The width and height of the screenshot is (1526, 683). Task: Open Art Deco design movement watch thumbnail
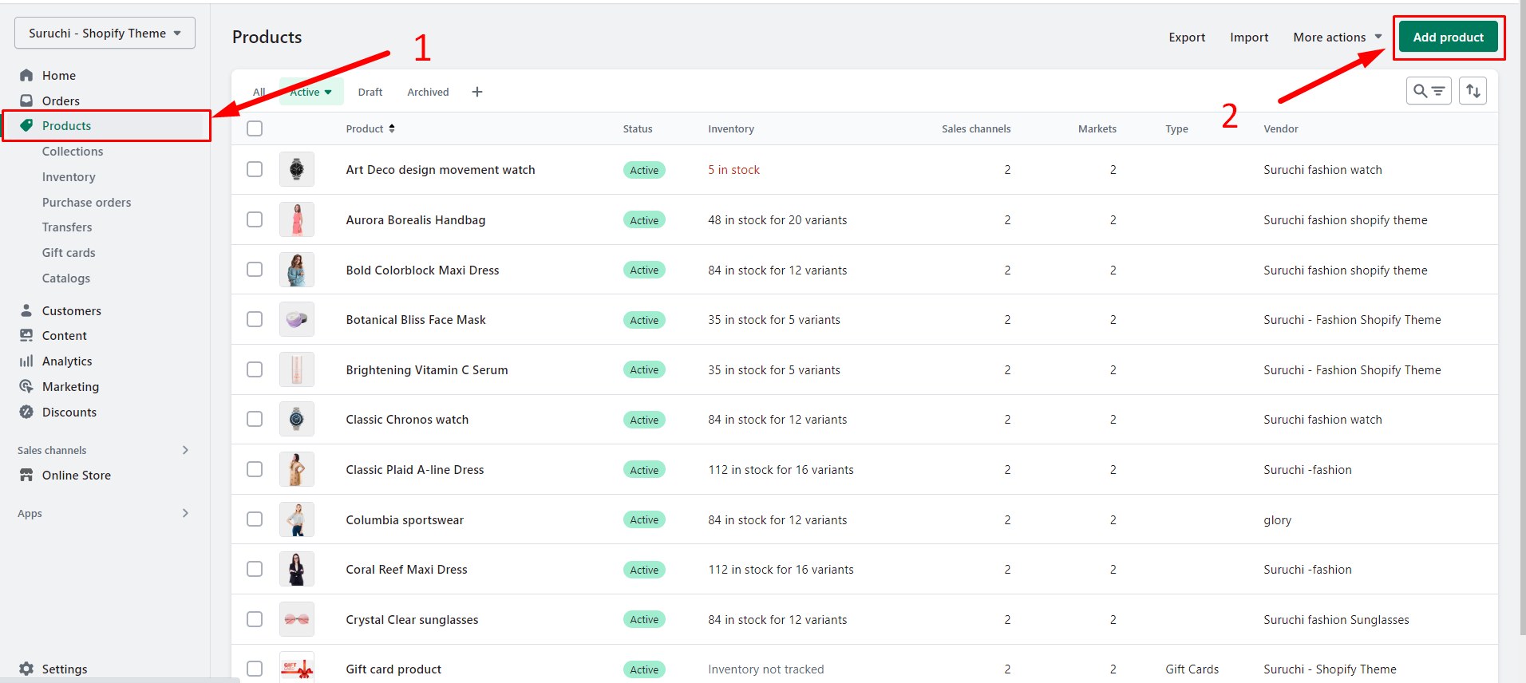pyautogui.click(x=297, y=169)
